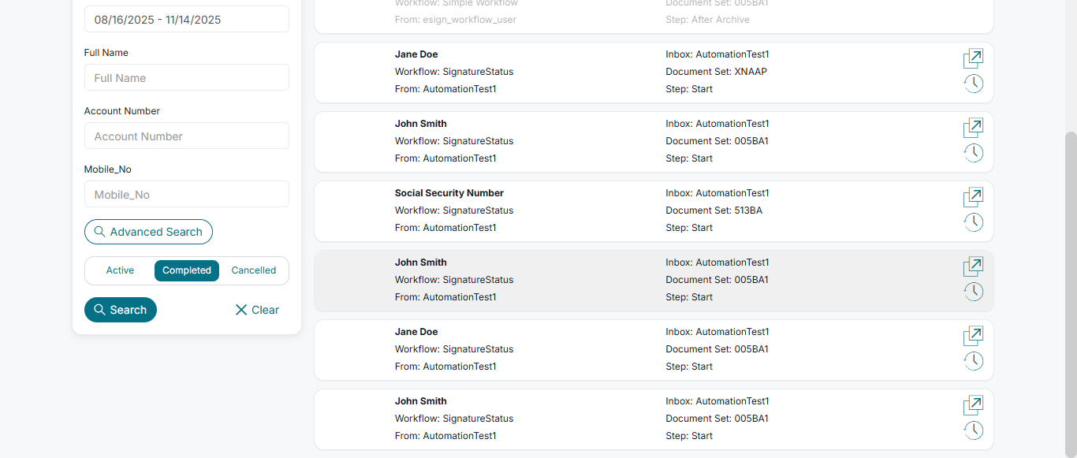Clear the search filters
The image size is (1077, 458).
coord(257,310)
